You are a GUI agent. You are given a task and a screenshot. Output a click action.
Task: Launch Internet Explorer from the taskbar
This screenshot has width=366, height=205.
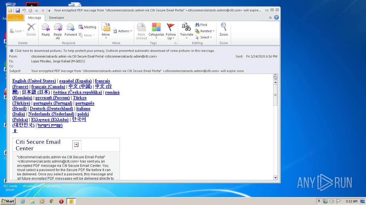click(x=23, y=201)
